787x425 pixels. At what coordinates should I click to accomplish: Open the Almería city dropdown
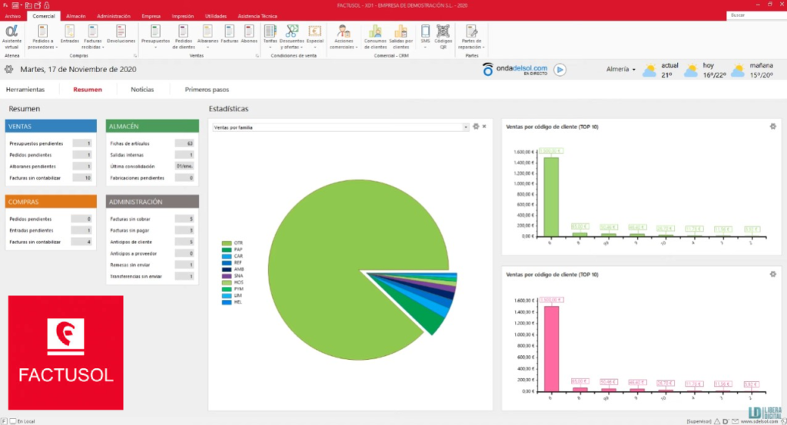(623, 70)
